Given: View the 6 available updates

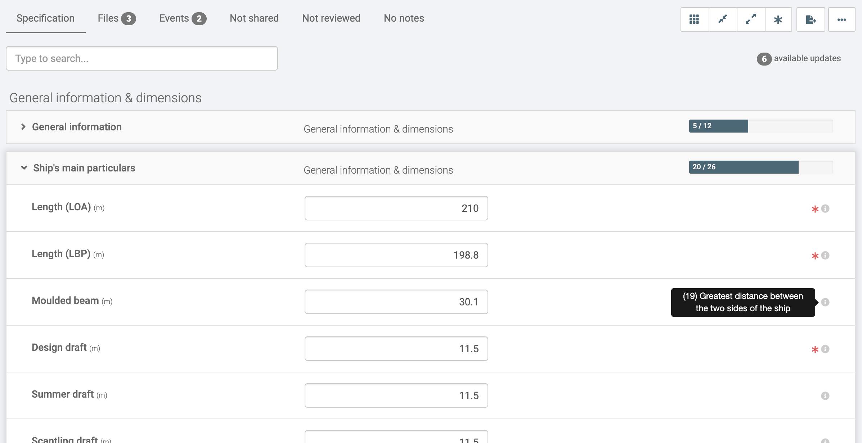Looking at the screenshot, I should (799, 58).
